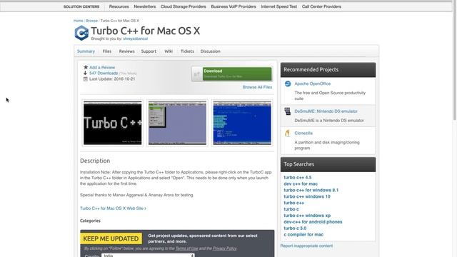This screenshot has width=457, height=257.
Task: Click the yellow KEEP ME UPDATED badge
Action: 111,238
